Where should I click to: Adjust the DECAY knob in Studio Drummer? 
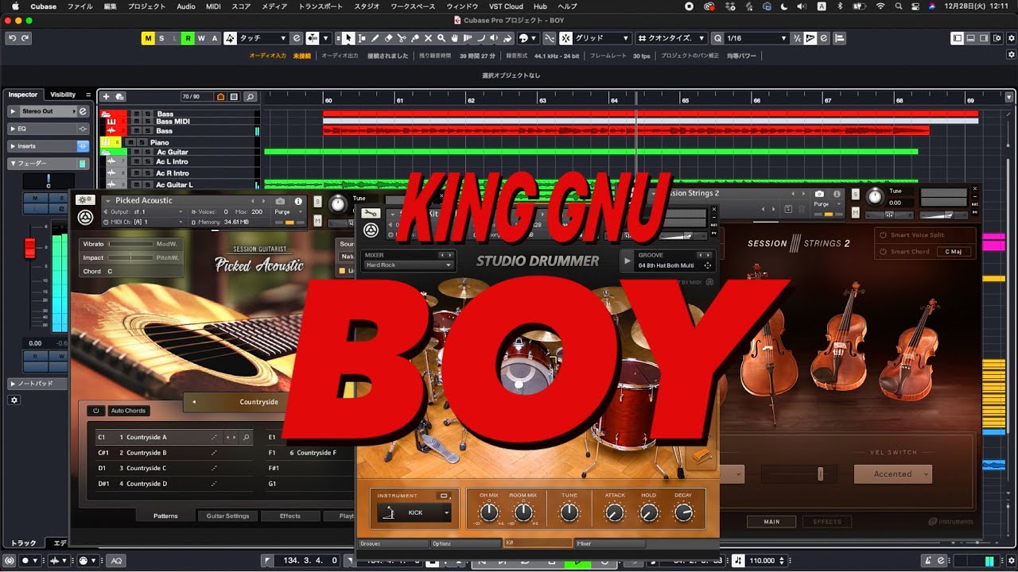683,513
